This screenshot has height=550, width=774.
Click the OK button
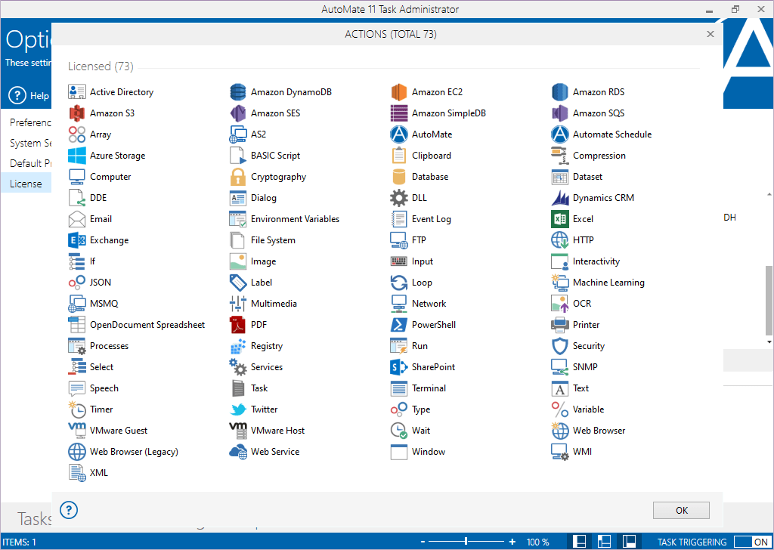pyautogui.click(x=681, y=511)
